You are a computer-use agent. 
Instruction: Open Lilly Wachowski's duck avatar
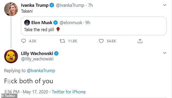[11, 56]
